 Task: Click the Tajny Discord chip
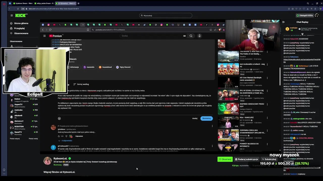click(123, 67)
